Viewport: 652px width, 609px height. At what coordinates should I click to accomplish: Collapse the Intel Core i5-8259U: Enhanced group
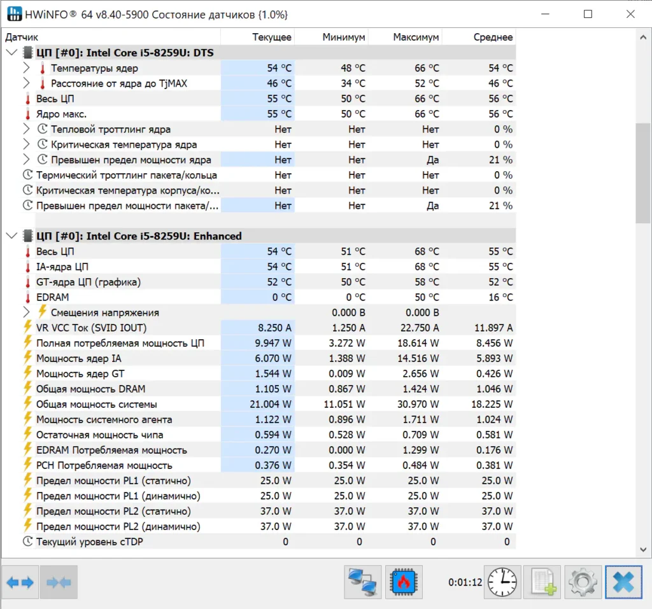11,236
